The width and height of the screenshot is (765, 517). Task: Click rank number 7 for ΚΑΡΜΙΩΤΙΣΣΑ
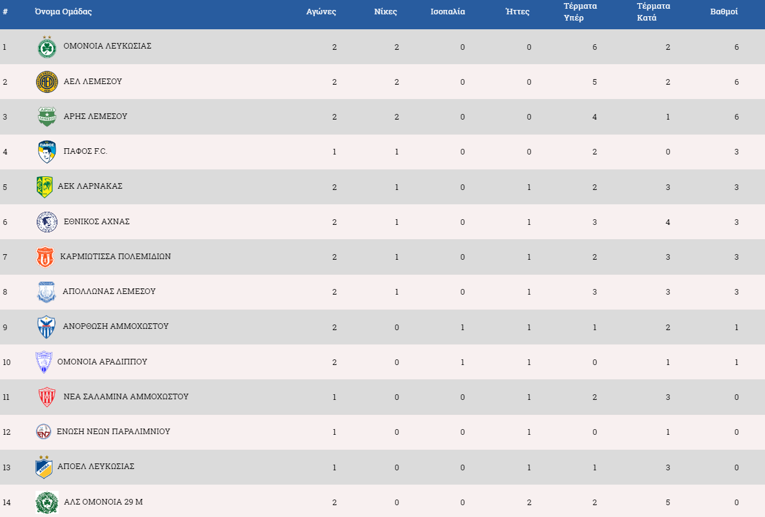5,257
